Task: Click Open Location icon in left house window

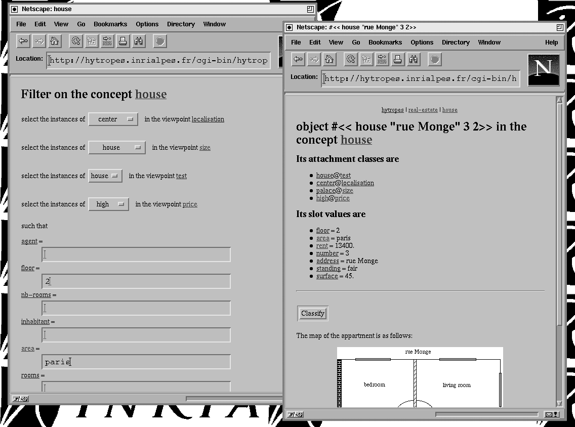Action: [107, 41]
